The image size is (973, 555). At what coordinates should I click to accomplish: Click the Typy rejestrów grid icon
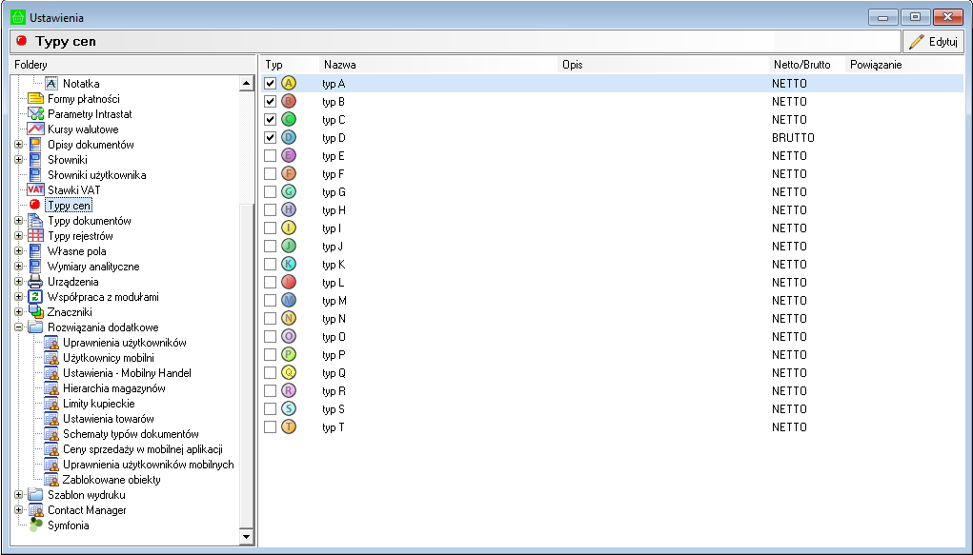click(x=35, y=236)
